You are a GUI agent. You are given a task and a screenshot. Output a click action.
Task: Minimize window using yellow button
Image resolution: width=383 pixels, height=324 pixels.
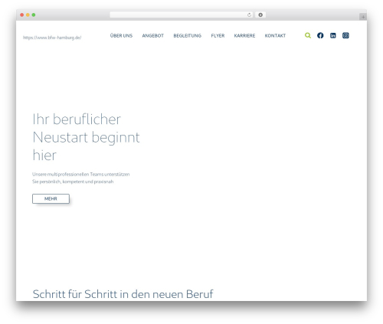click(28, 15)
